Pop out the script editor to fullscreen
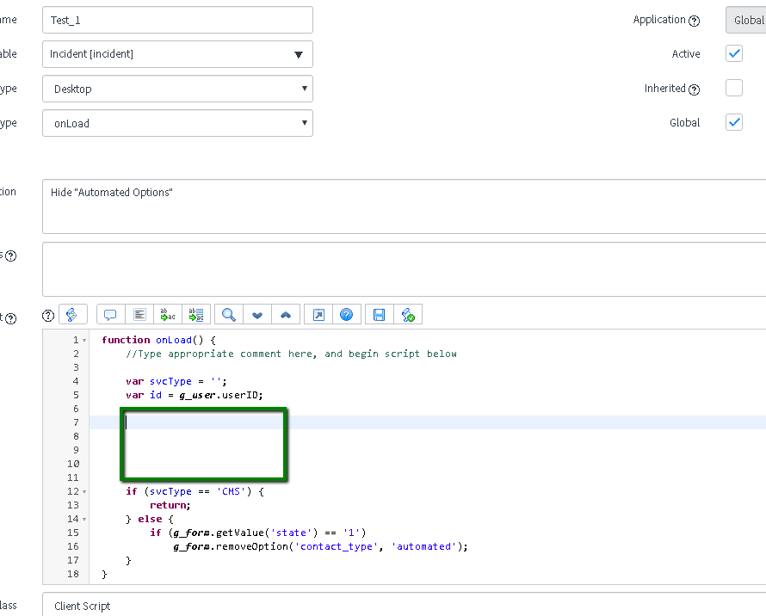 (318, 314)
